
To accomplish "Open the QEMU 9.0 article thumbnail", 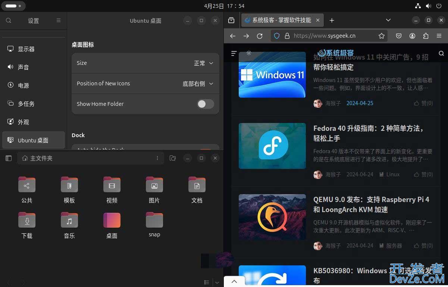I will click(272, 217).
